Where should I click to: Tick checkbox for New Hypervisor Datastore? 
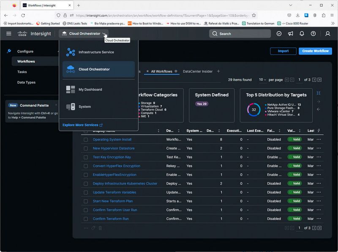[x=86, y=148]
